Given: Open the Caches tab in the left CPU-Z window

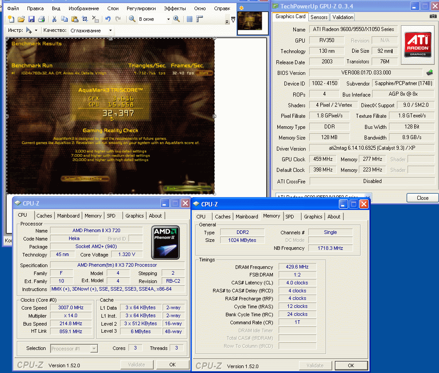Looking at the screenshot, I should click(x=44, y=216).
